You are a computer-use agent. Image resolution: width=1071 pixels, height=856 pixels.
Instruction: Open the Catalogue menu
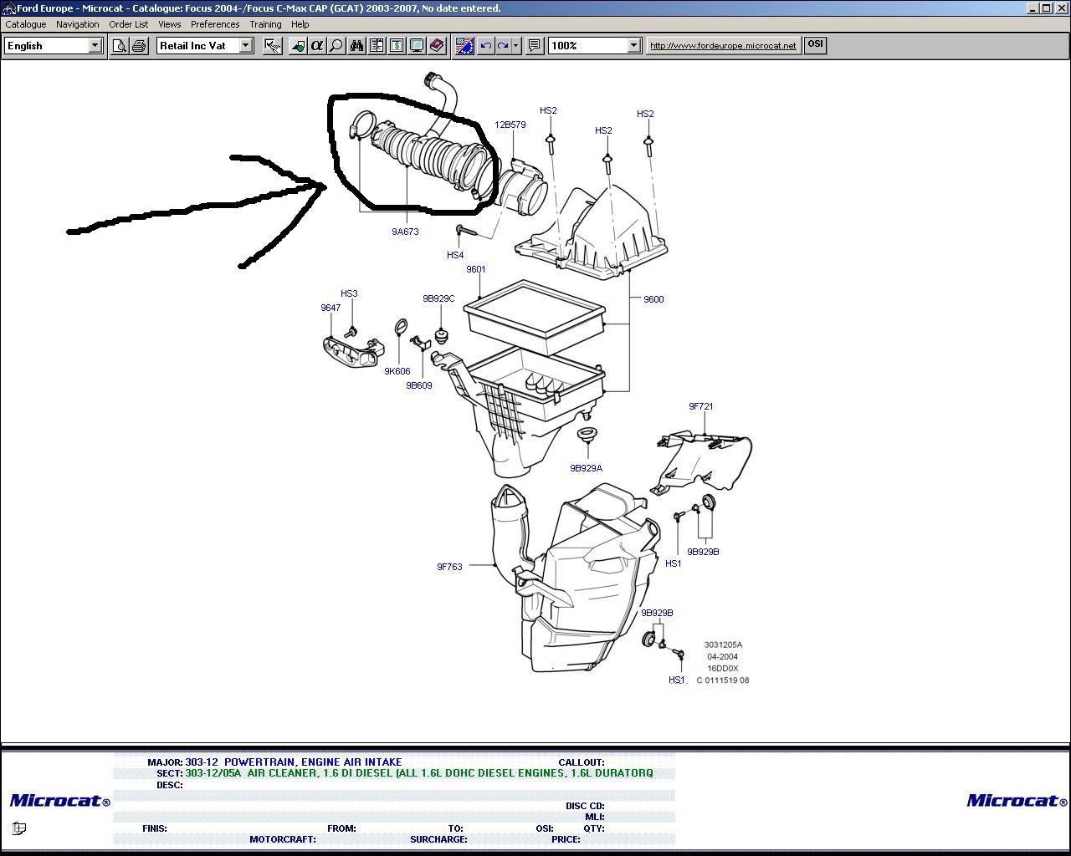[x=26, y=24]
